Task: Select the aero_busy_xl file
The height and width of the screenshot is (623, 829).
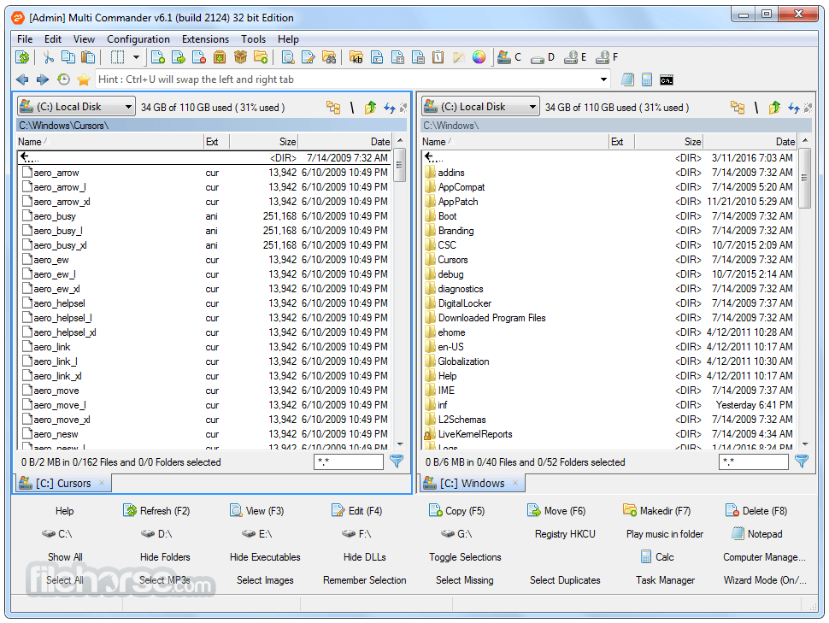Action: [206, 245]
